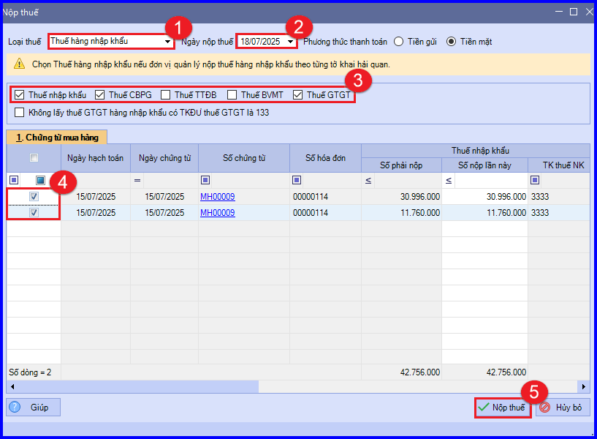Click the TK thuế NK column header
The width and height of the screenshot is (597, 439).
pos(559,165)
